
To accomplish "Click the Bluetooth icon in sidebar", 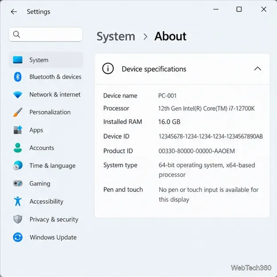I will click(x=18, y=77).
